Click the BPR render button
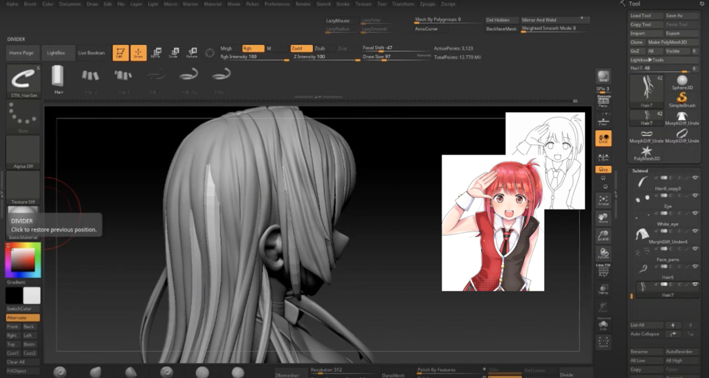The height and width of the screenshot is (378, 709). (603, 77)
